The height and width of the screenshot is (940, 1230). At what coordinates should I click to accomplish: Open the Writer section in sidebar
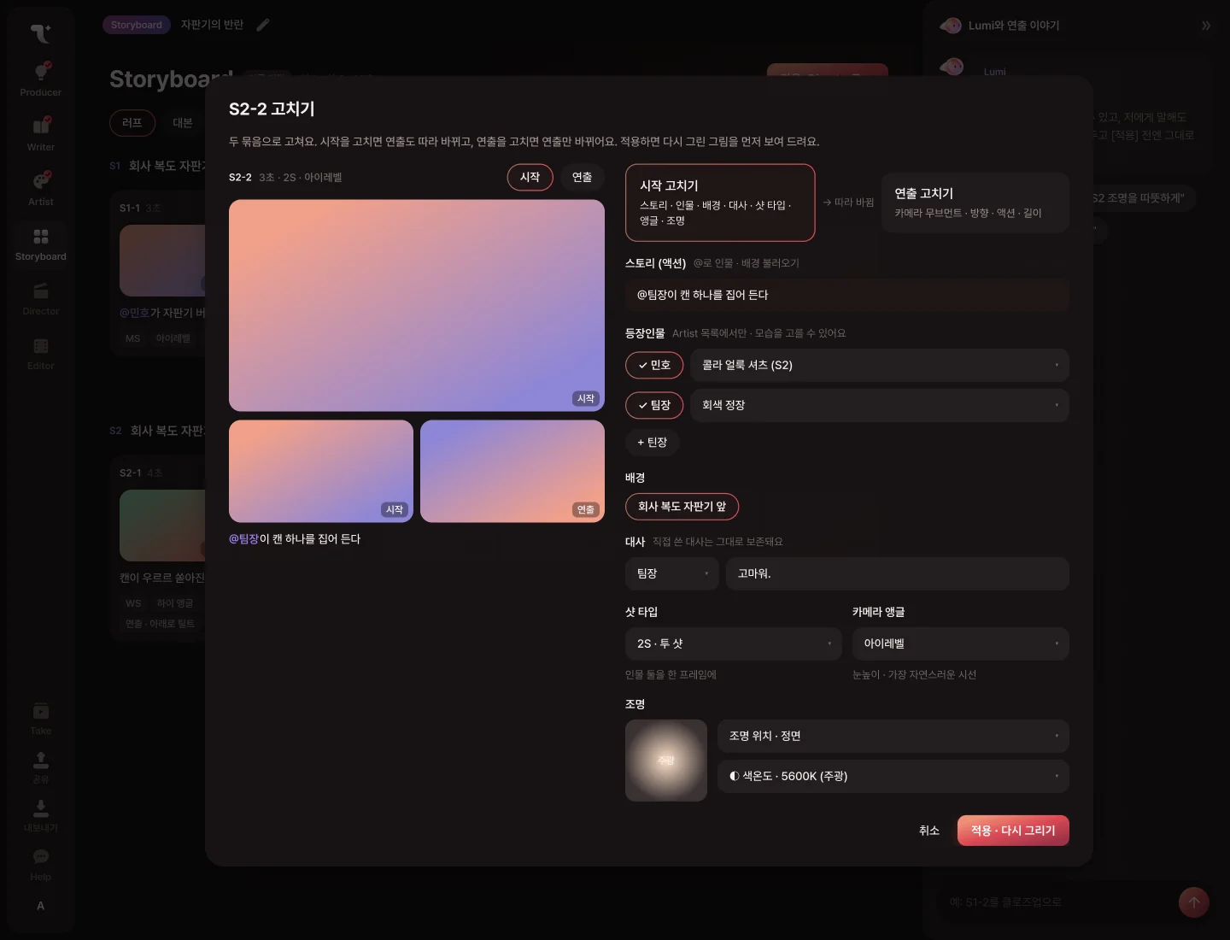pyautogui.click(x=40, y=133)
